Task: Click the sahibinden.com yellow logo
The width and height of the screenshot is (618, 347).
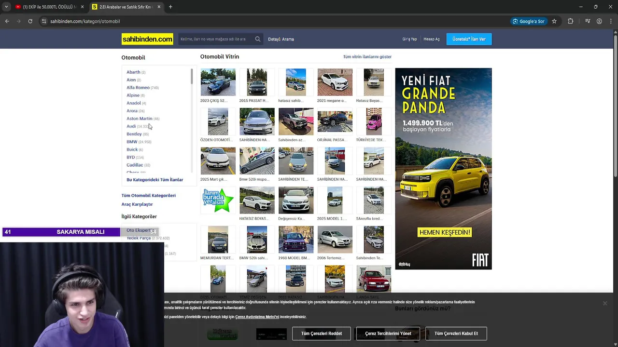Action: pyautogui.click(x=147, y=39)
